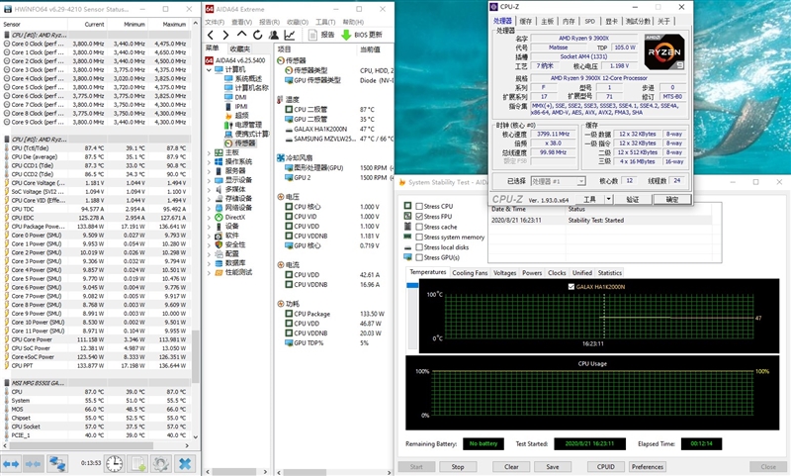The image size is (791, 476).
Task: Open HWiNFO settings gear icon
Action: [160, 463]
